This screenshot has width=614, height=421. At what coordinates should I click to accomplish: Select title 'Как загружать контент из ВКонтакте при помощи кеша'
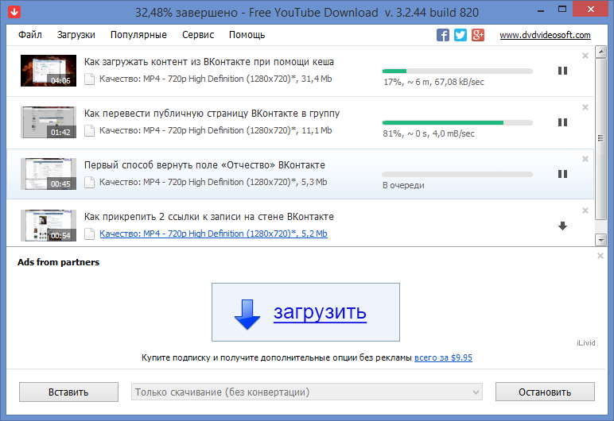click(x=209, y=62)
